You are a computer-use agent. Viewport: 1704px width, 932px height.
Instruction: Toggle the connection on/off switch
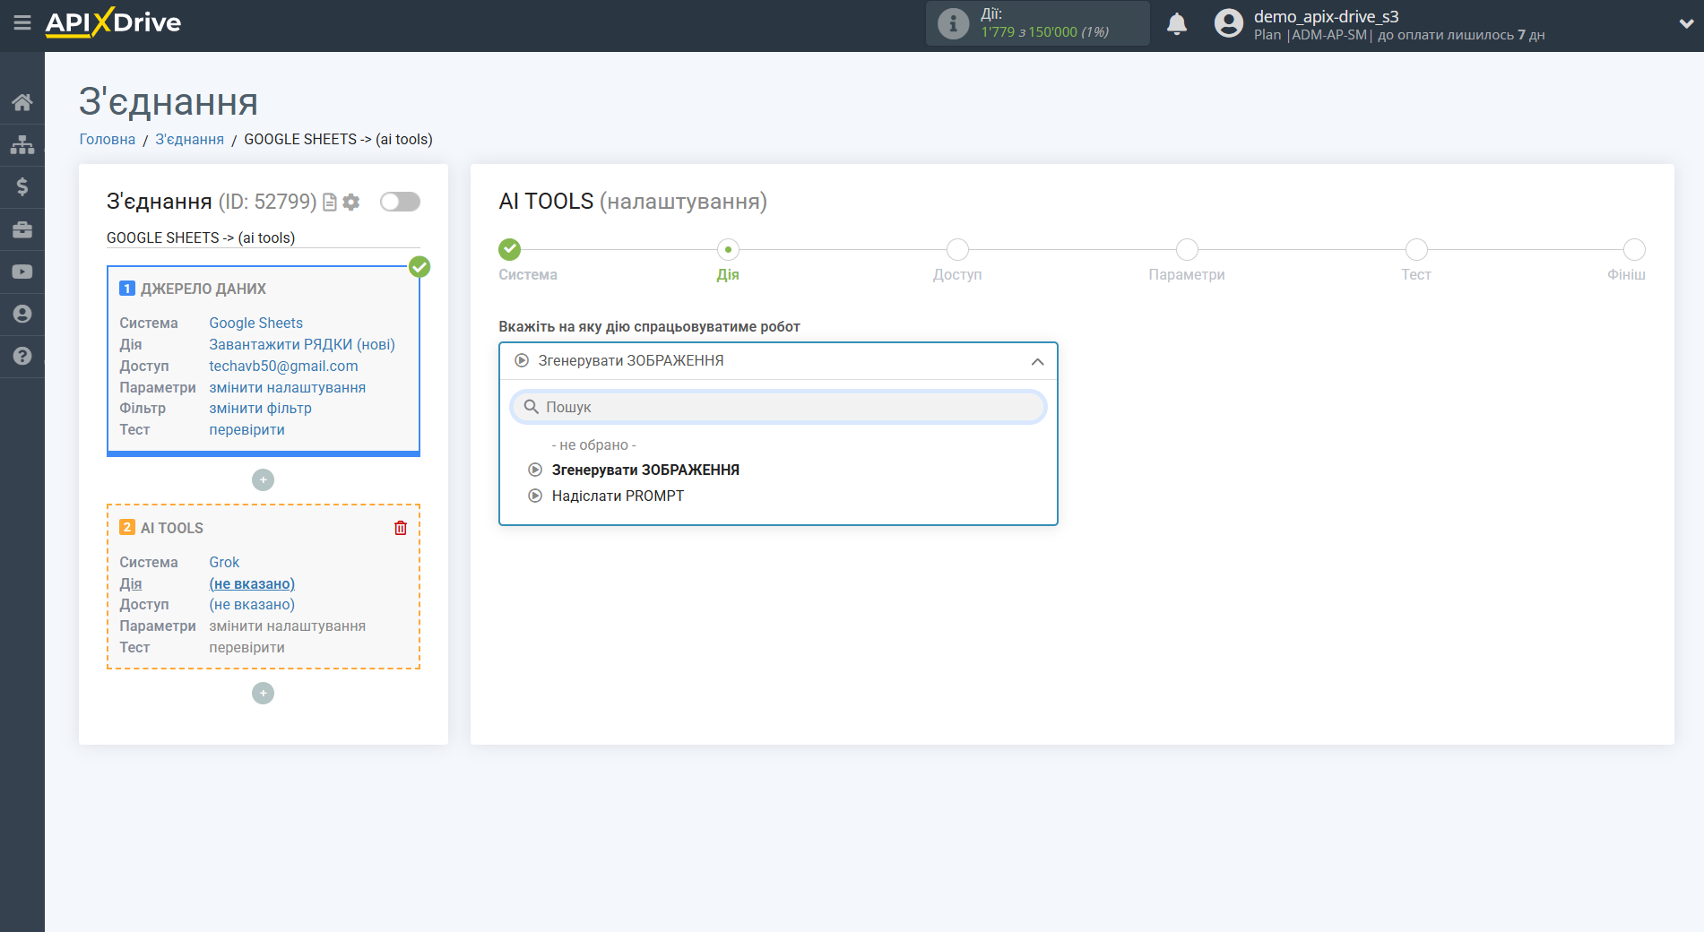click(x=400, y=202)
